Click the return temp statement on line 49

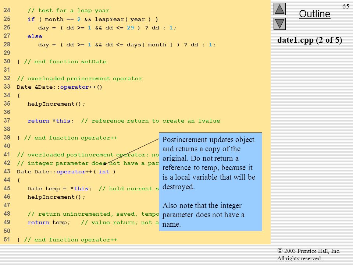tap(49, 223)
